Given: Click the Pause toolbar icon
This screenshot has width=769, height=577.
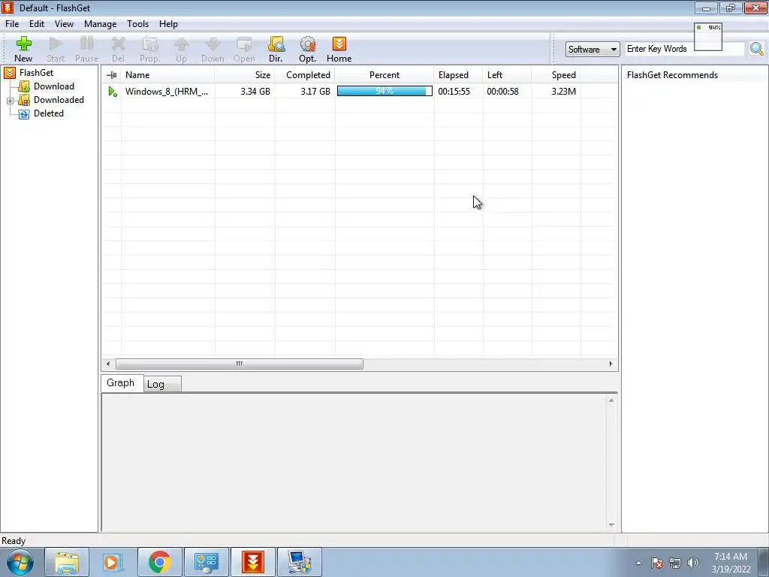Looking at the screenshot, I should (87, 49).
